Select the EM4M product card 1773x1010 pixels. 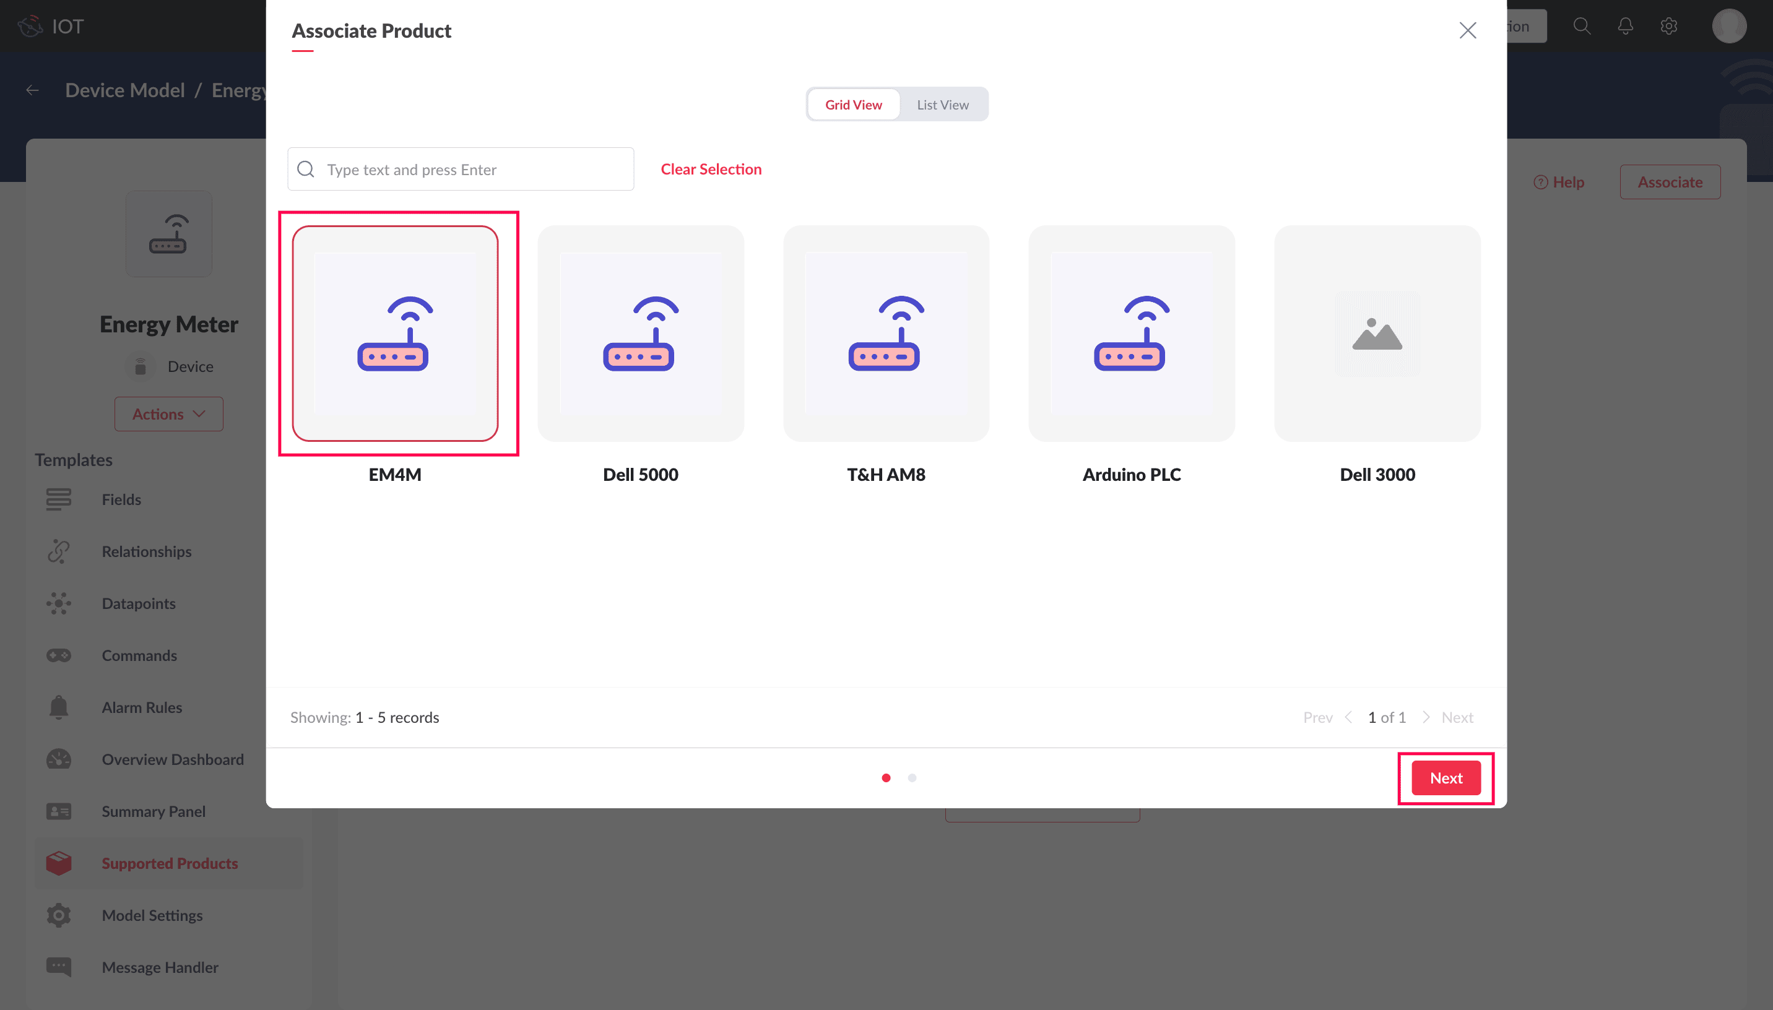(x=395, y=334)
